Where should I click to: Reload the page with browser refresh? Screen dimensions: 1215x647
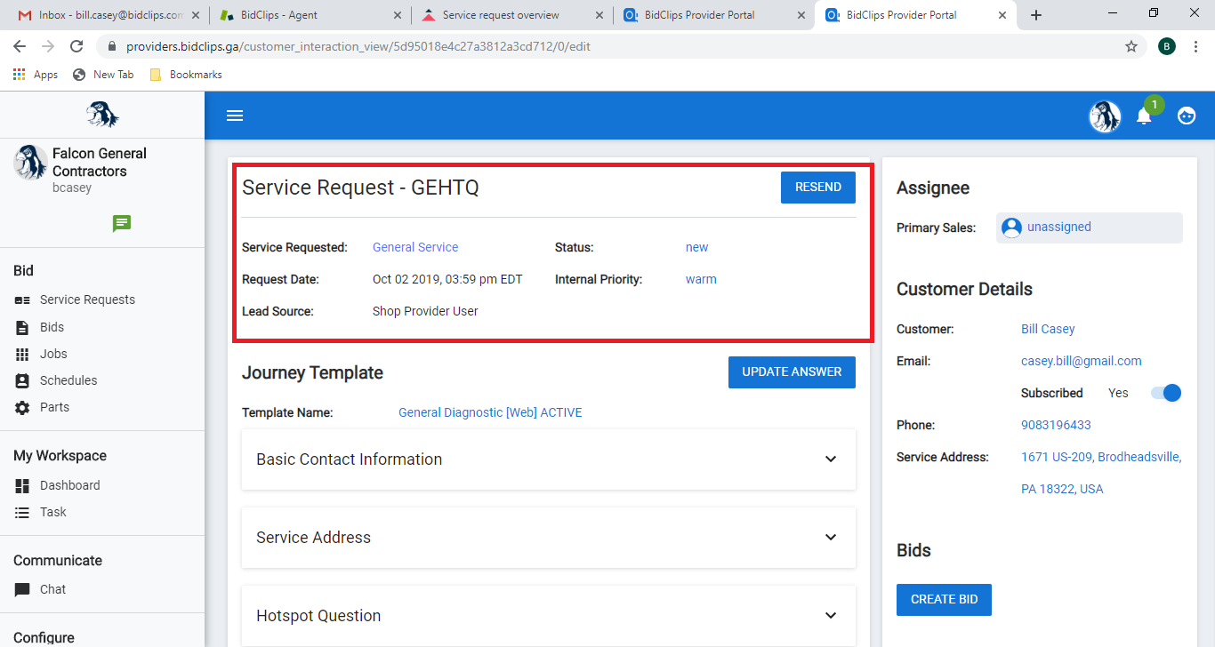[x=76, y=46]
